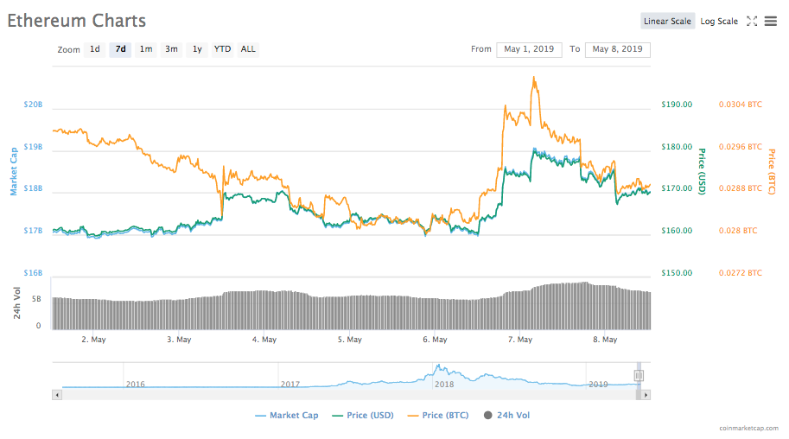Click the Ethereum Charts heading
The width and height of the screenshot is (789, 439).
coord(77,21)
